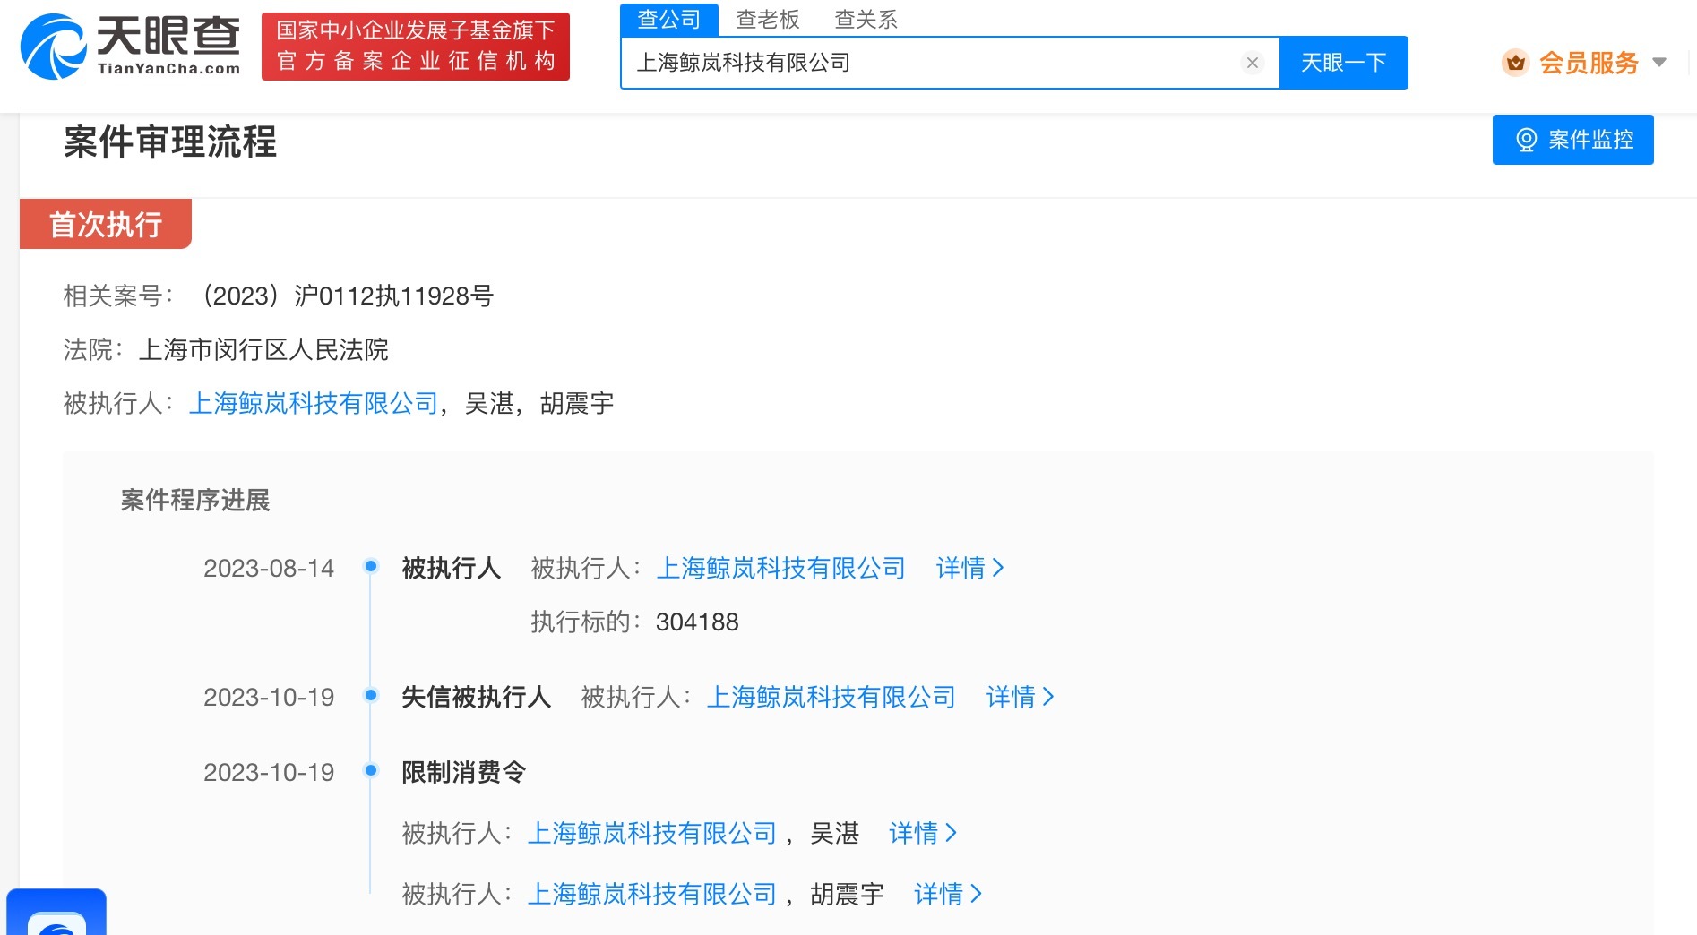
Task: Click the 2023-08-14 timeline dot
Action: coord(371,566)
